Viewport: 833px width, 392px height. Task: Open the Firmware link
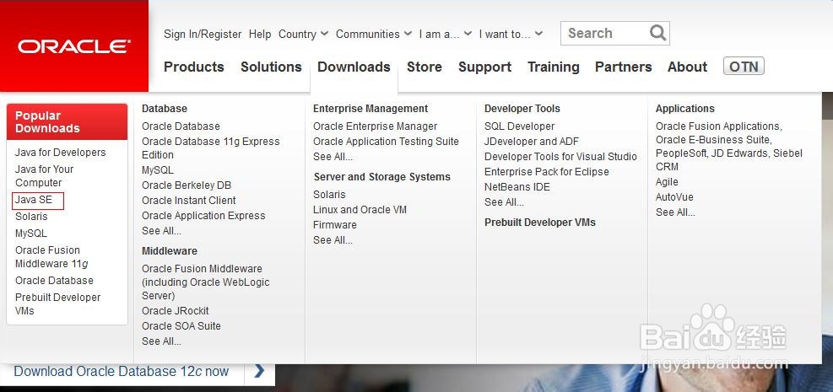[x=335, y=225]
